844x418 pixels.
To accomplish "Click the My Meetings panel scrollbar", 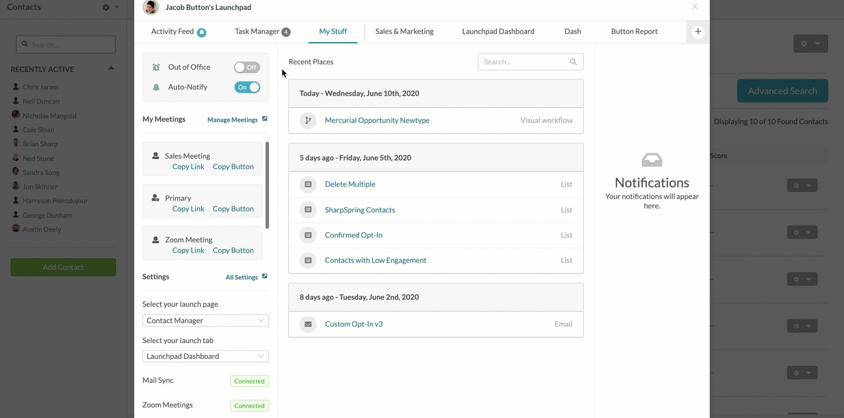I will pos(267,185).
